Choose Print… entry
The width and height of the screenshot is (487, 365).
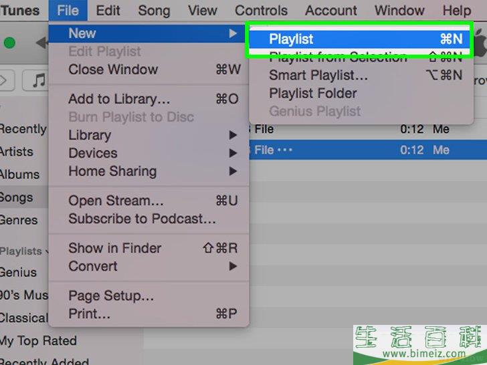tap(149, 314)
